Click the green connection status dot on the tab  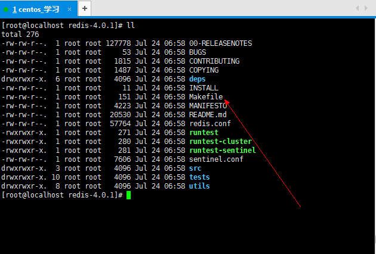pos(6,10)
